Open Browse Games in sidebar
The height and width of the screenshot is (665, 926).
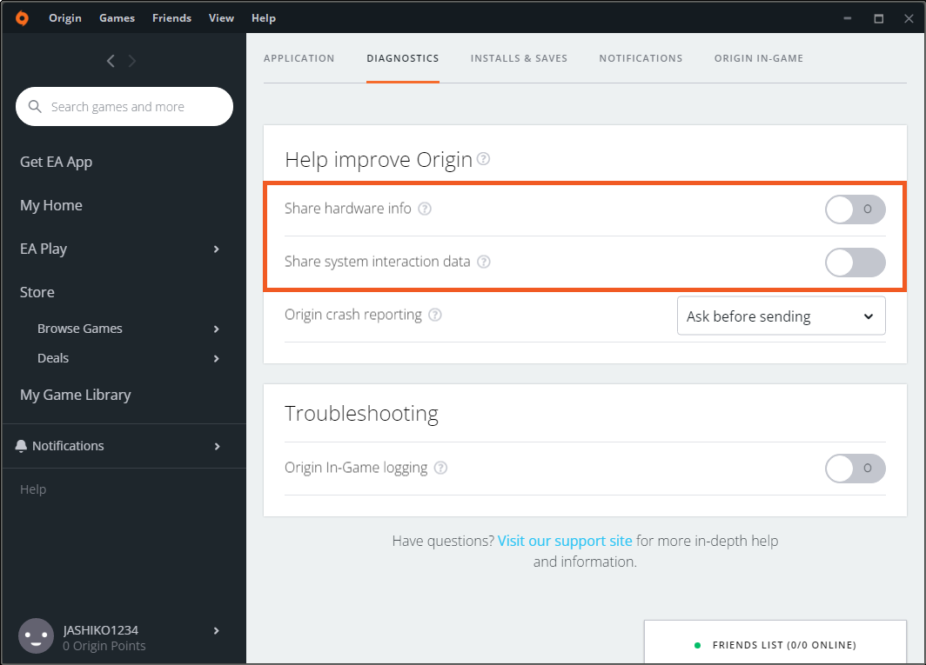(80, 329)
